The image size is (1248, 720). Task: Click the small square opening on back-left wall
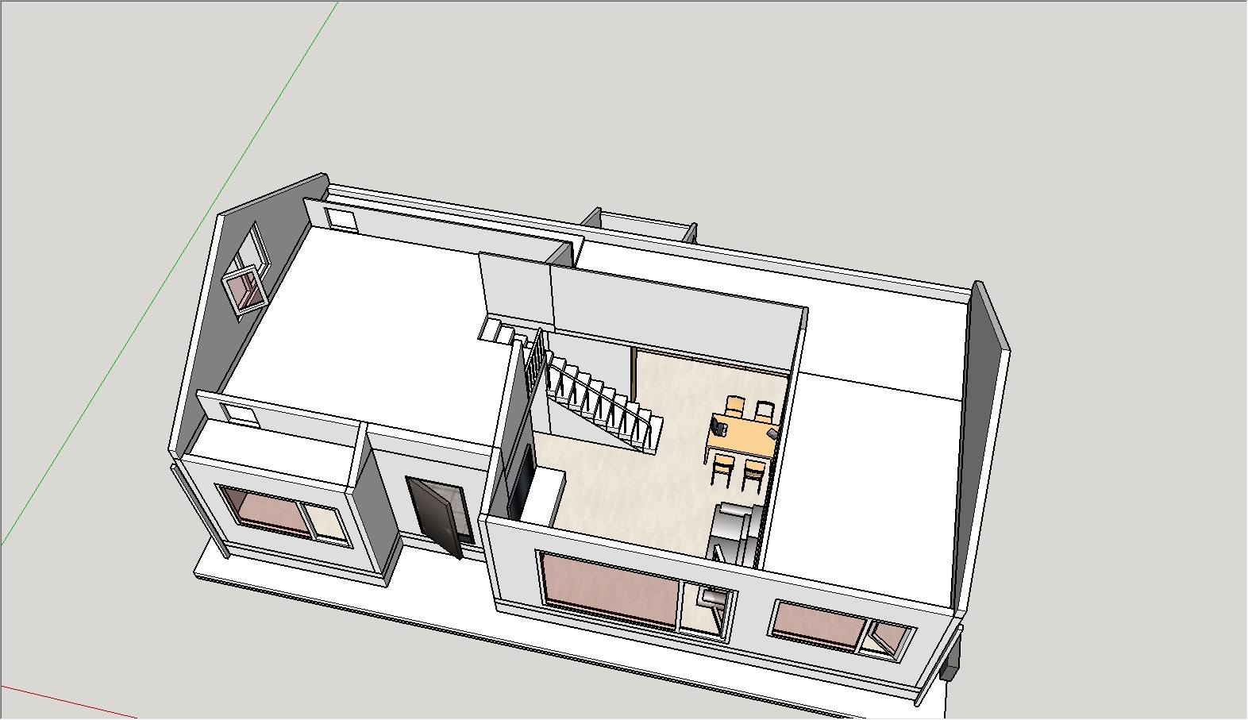tap(341, 218)
